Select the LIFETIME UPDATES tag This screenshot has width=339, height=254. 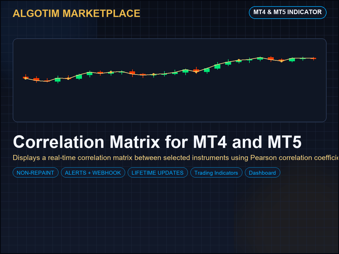[x=158, y=173]
